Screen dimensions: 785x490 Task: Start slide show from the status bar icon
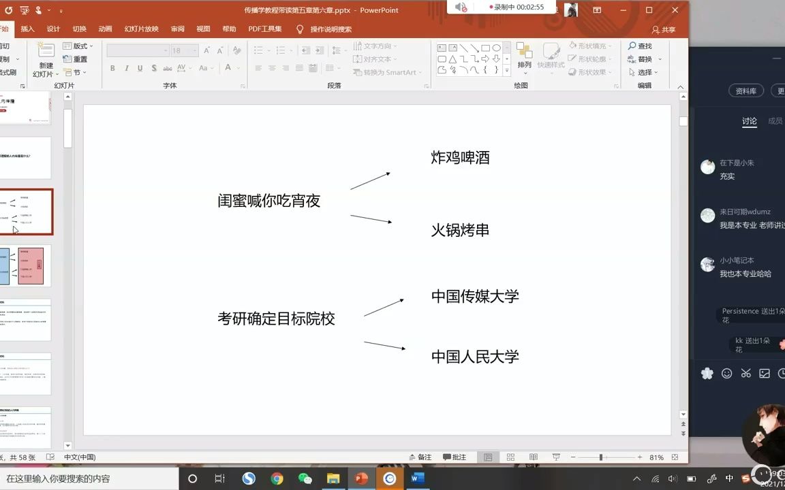[x=556, y=457]
